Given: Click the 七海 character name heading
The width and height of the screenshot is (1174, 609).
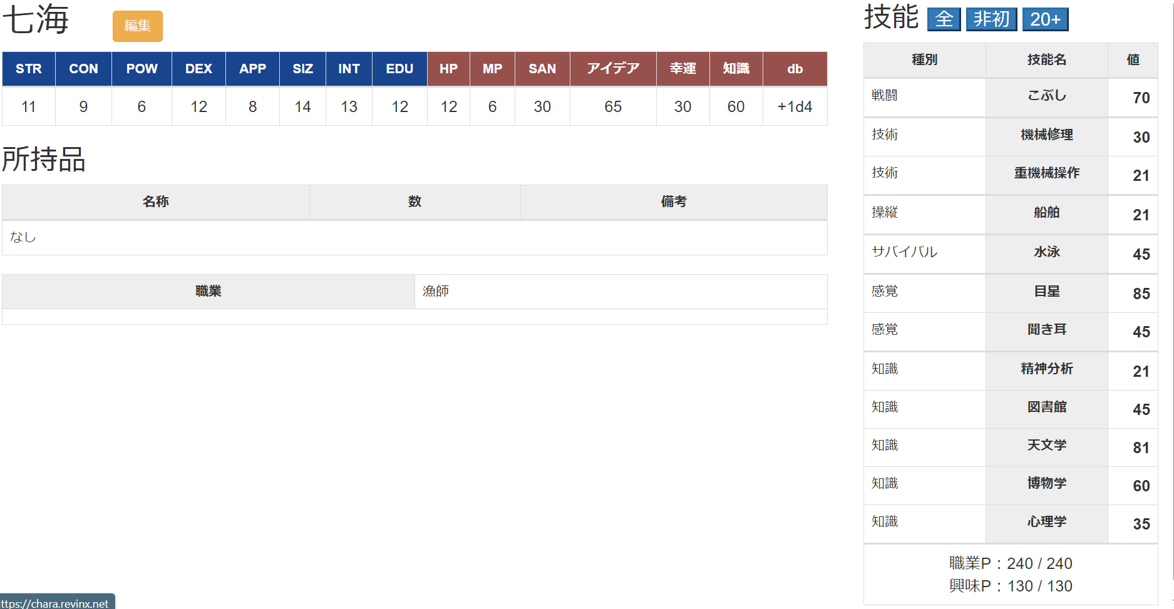Looking at the screenshot, I should pyautogui.click(x=36, y=20).
